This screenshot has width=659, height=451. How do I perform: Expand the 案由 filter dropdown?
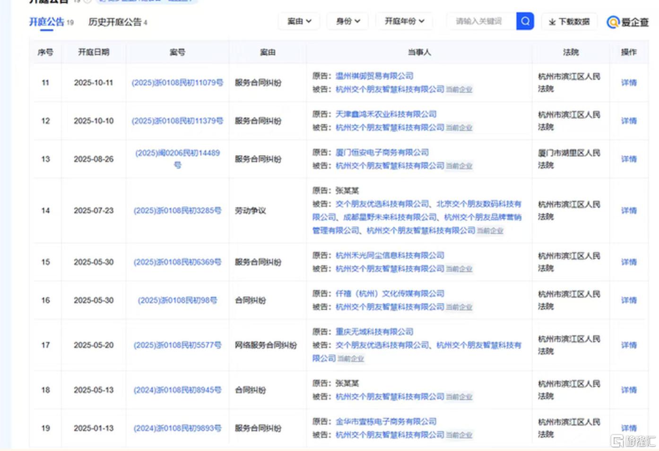[299, 21]
